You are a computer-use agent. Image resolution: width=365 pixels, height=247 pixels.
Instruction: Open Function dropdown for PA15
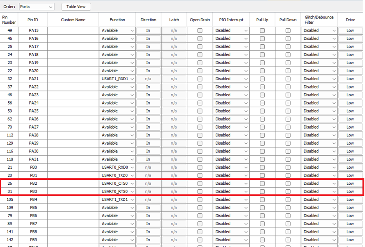[117, 31]
